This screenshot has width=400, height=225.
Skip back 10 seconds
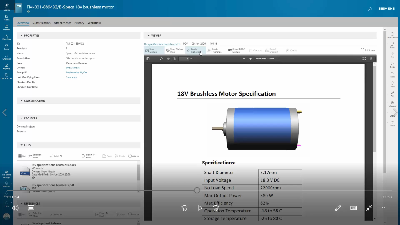point(184,208)
